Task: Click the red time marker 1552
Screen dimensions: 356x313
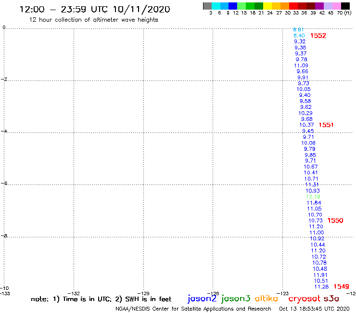Action: click(318, 36)
